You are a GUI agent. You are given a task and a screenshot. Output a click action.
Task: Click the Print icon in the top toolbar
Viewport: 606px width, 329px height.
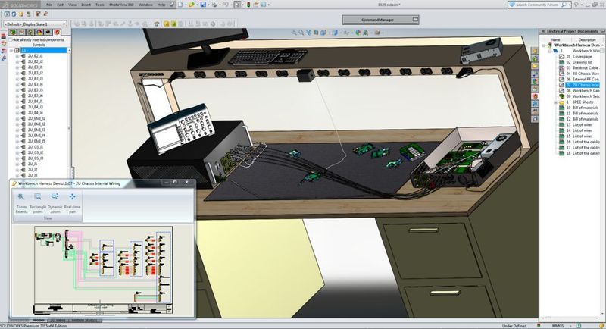(x=214, y=5)
